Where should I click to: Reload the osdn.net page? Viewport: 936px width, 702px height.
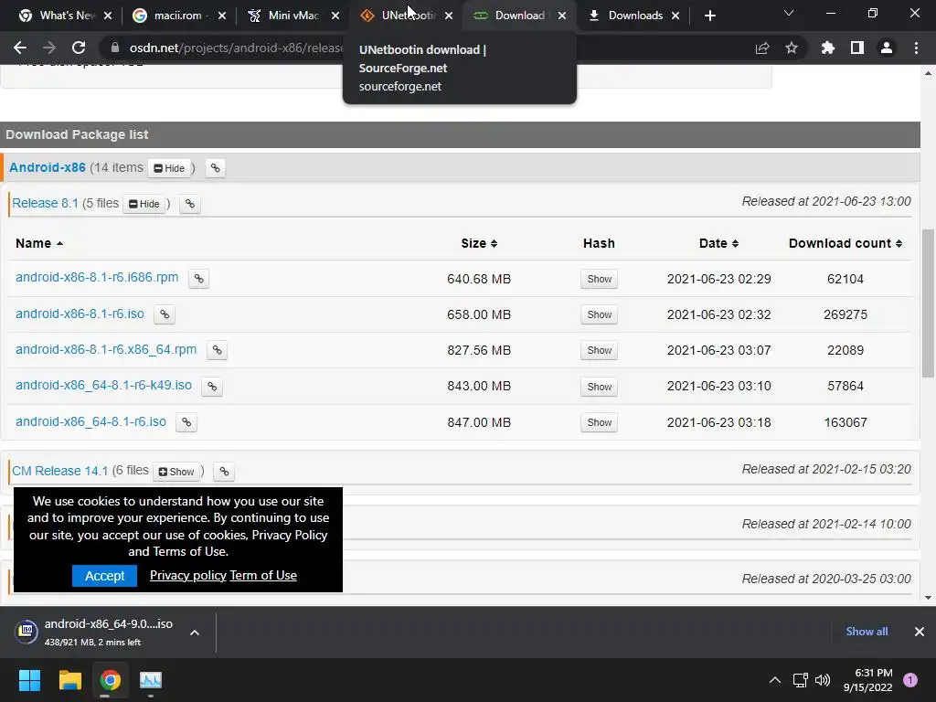[x=79, y=48]
